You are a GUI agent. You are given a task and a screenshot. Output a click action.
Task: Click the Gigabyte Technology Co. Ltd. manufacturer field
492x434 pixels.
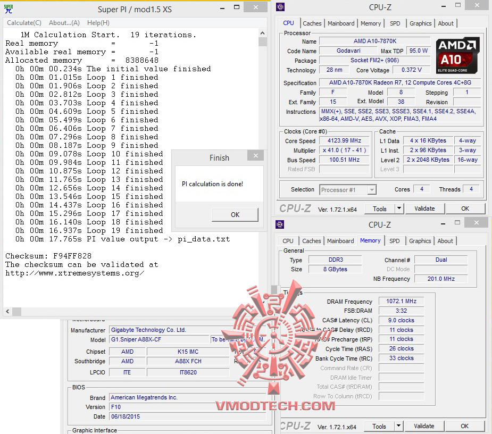tap(188, 330)
